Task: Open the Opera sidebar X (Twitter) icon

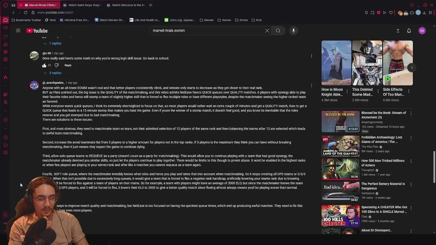Action: [x=5, y=102]
